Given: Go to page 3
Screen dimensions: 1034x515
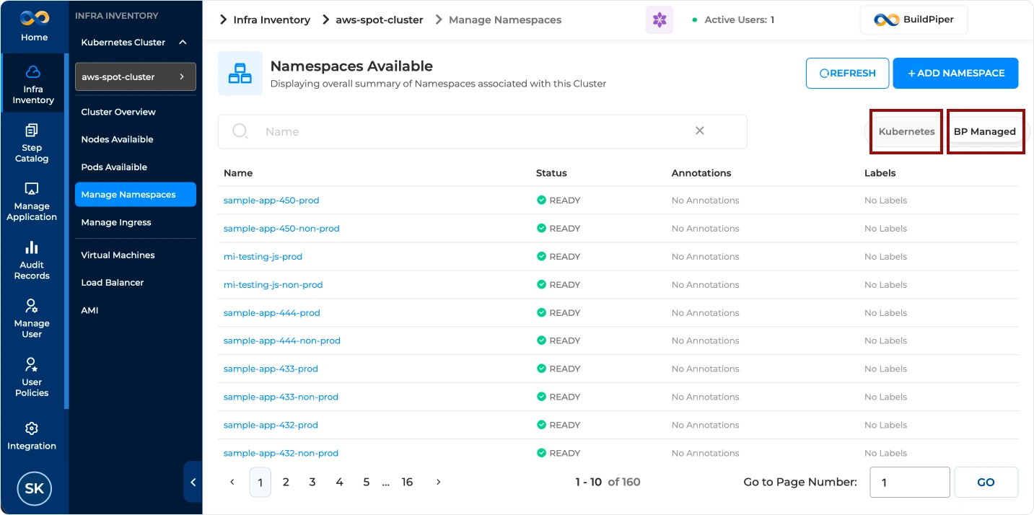Looking at the screenshot, I should click(x=312, y=482).
